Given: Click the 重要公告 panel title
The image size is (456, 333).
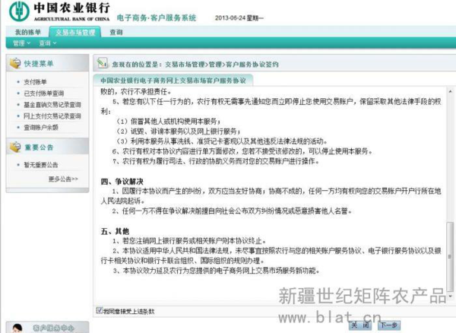Looking at the screenshot, I should 39,147.
